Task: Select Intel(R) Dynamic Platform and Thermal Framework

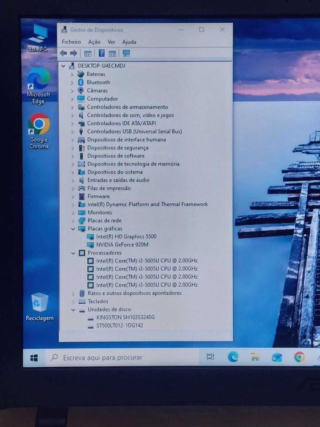Action: click(148, 204)
